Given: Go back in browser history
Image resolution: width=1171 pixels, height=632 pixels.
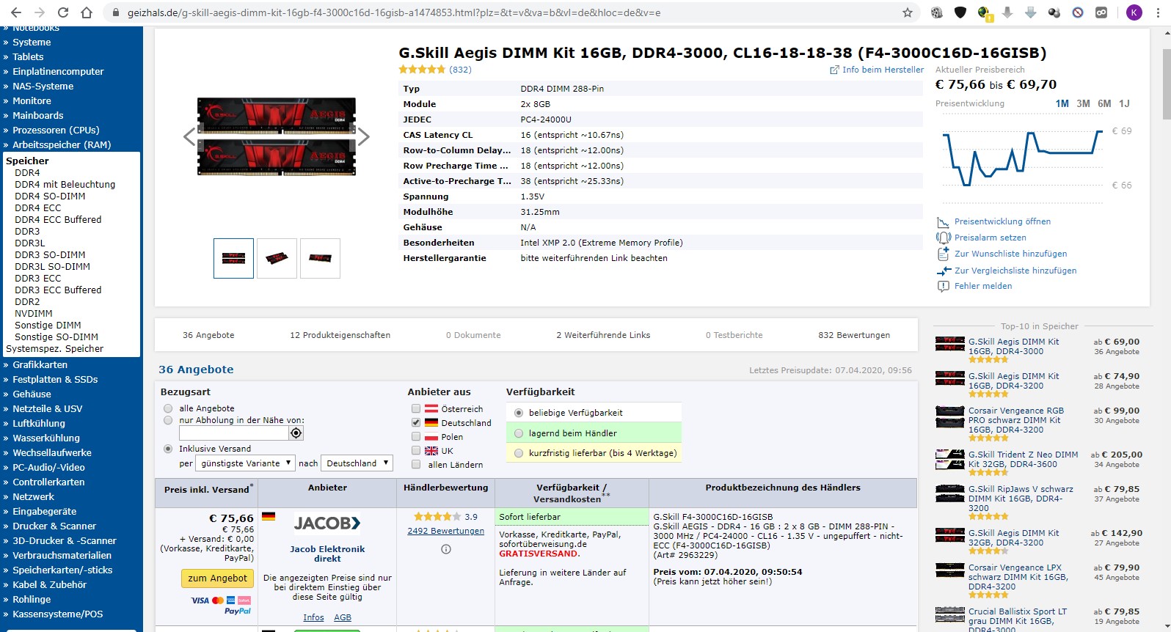Looking at the screenshot, I should click(15, 12).
